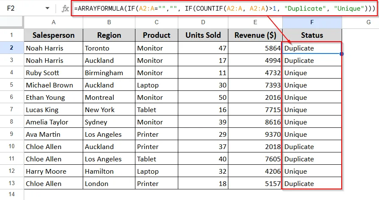Select units sold cell 50

tap(203, 97)
